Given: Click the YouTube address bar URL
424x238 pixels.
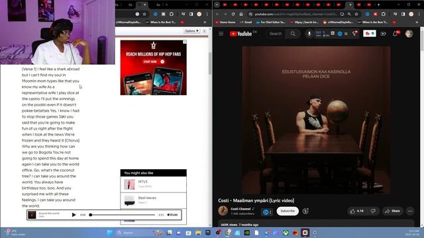Looking at the screenshot, I should click(296, 14).
